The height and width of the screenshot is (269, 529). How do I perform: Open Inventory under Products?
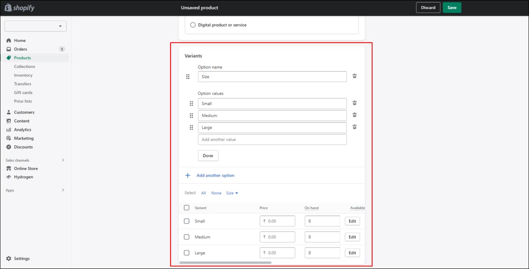click(x=23, y=75)
